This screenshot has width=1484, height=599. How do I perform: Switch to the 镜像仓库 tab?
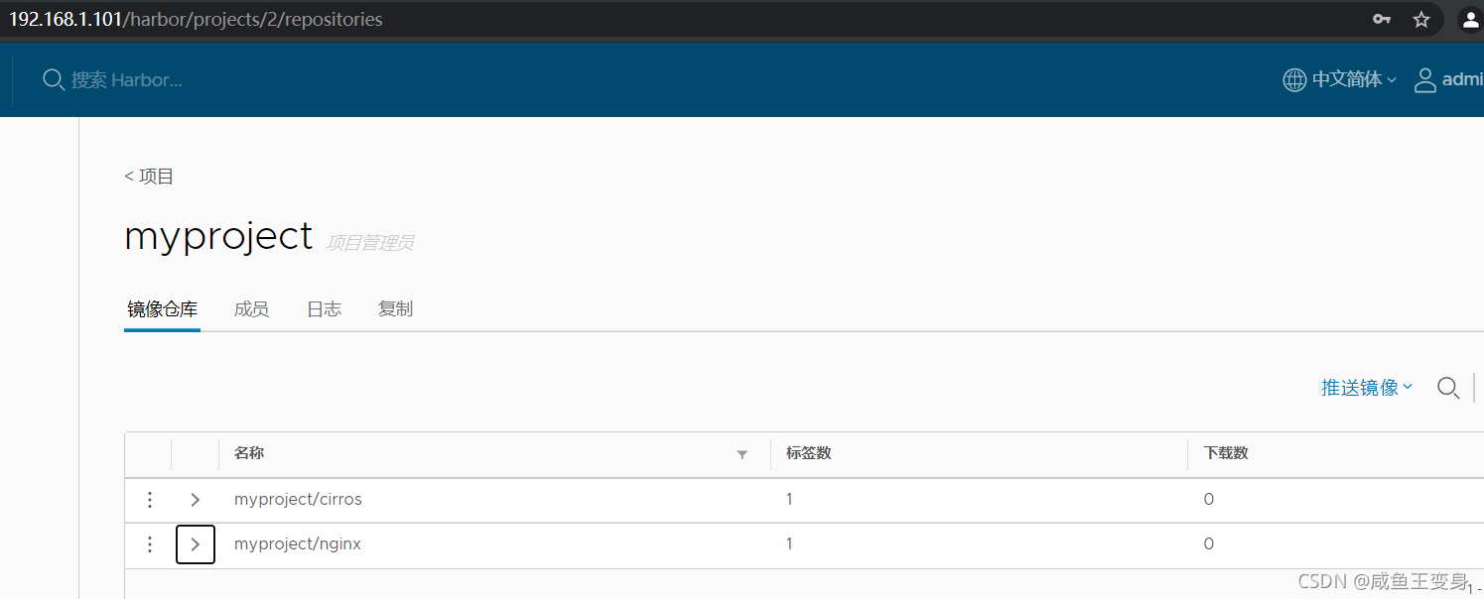coord(162,309)
